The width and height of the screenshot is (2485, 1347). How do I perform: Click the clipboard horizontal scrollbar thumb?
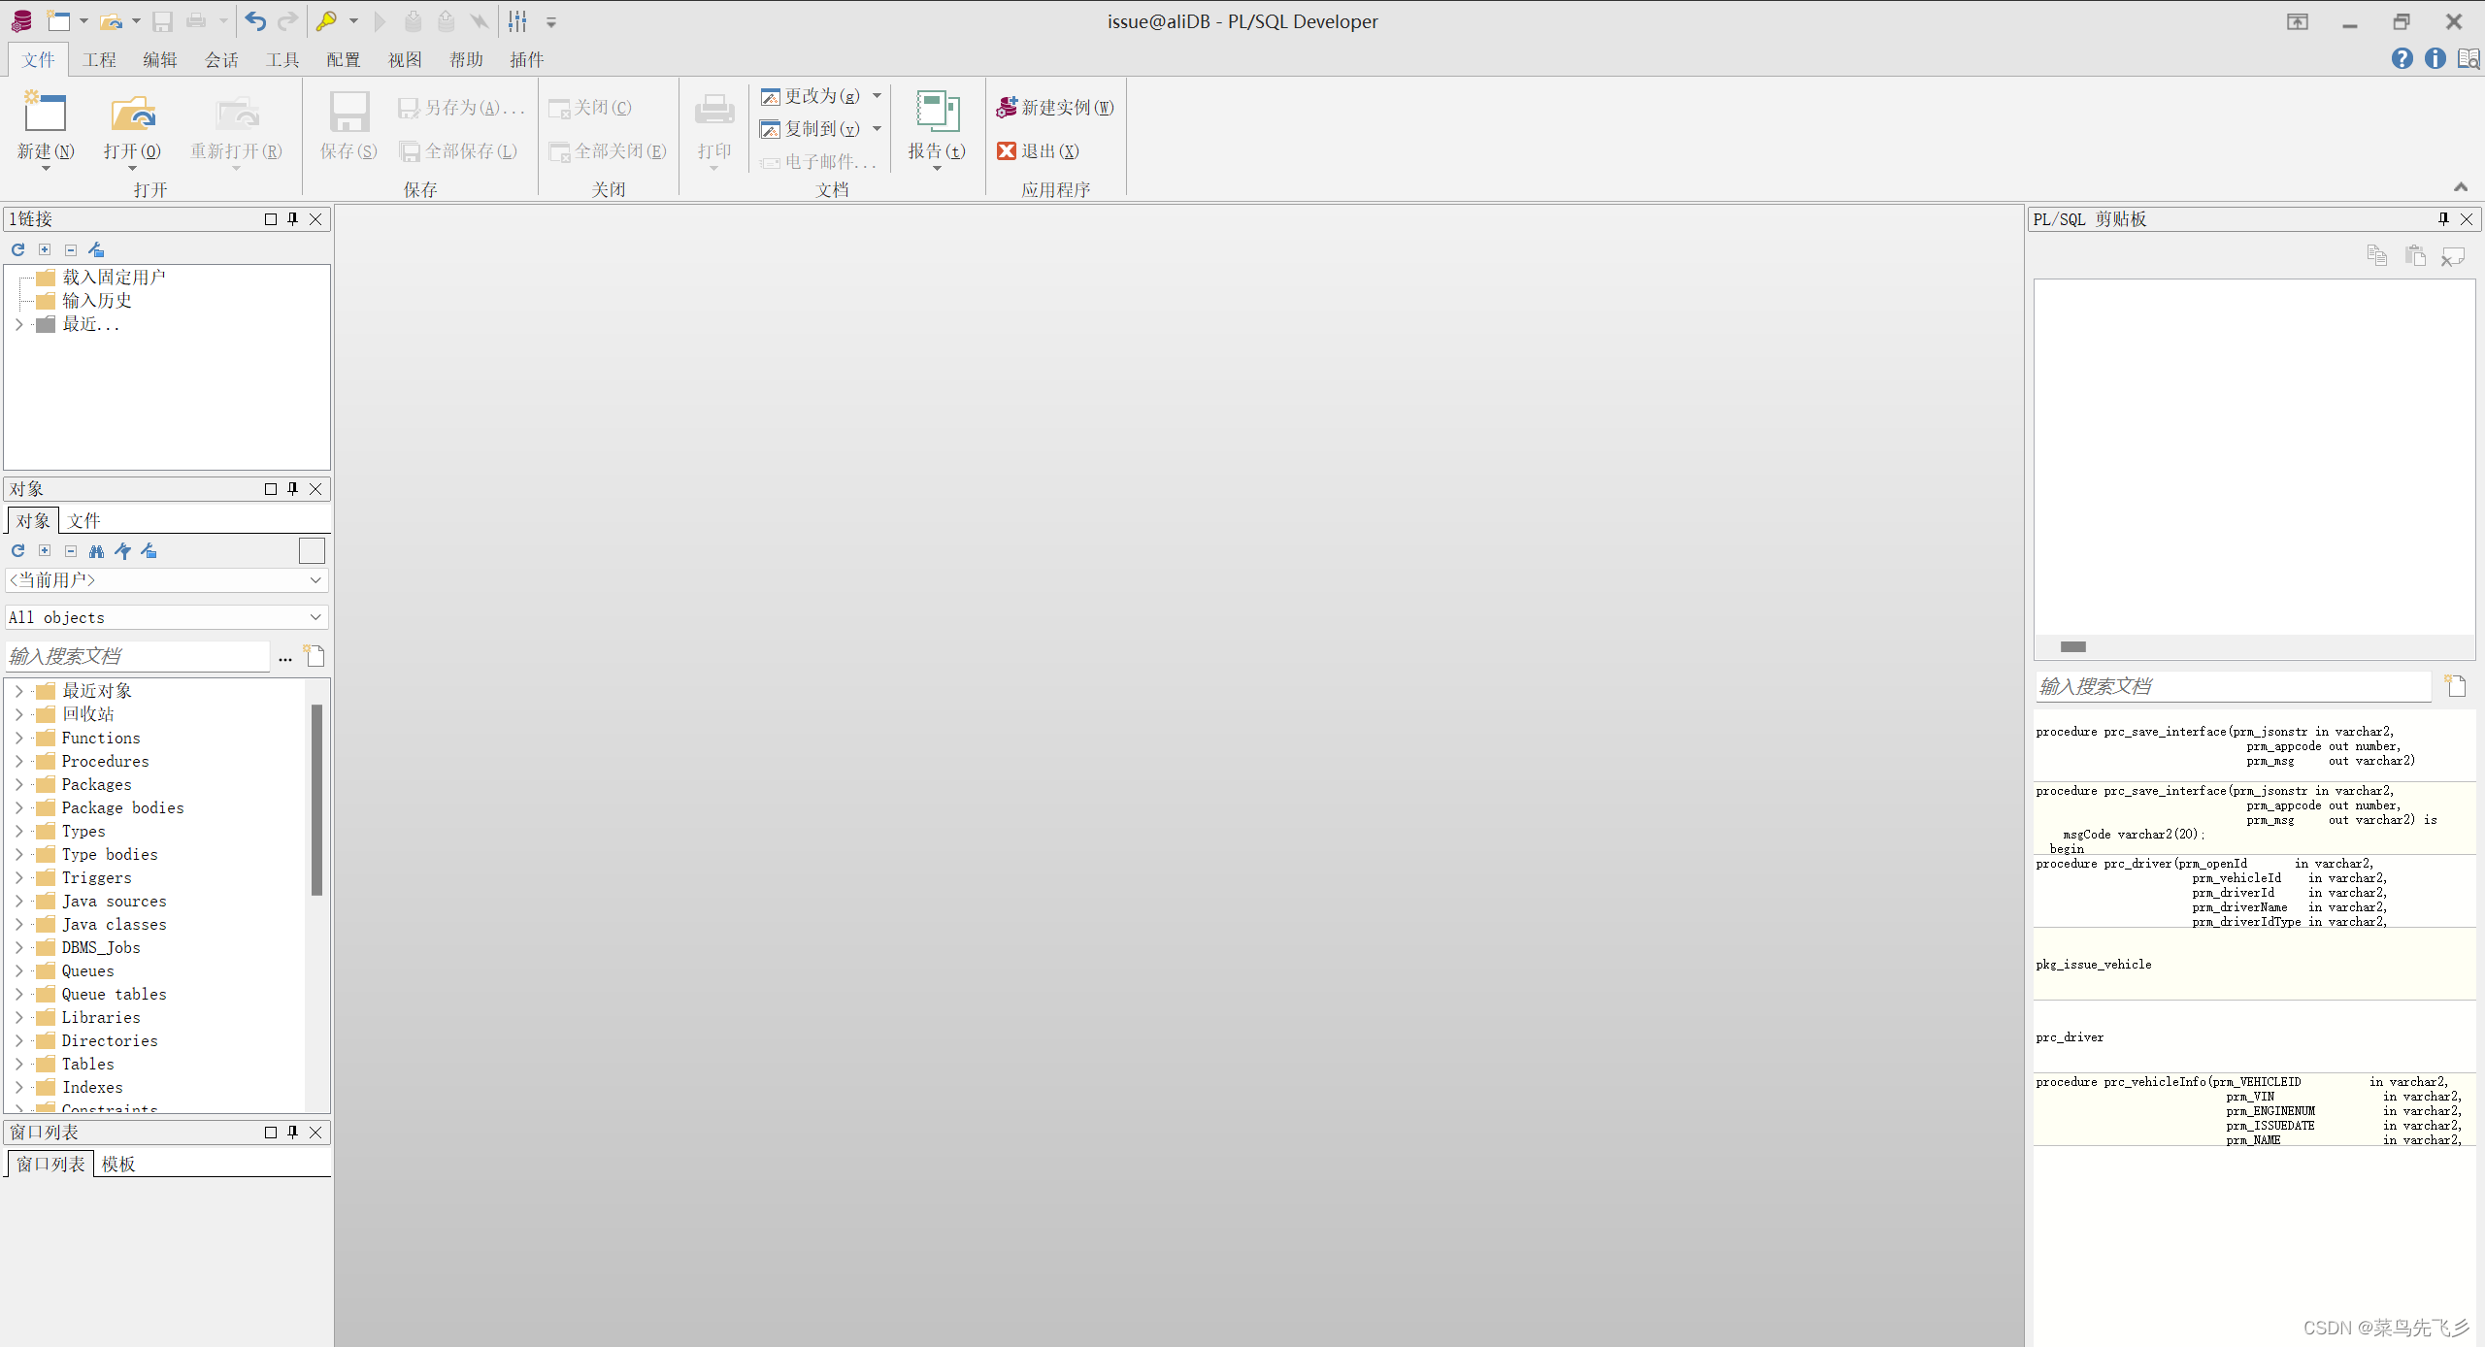[2072, 647]
